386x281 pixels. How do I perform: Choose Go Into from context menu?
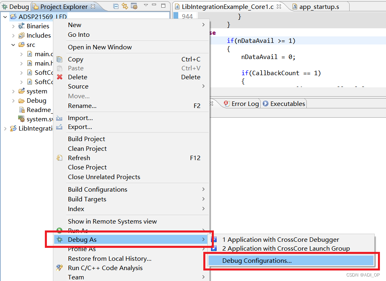click(x=131, y=35)
